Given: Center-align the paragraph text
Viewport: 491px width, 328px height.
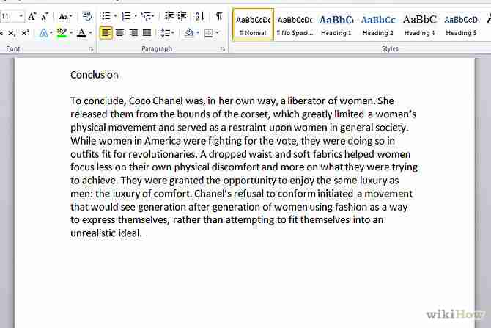Looking at the screenshot, I should [x=119, y=33].
